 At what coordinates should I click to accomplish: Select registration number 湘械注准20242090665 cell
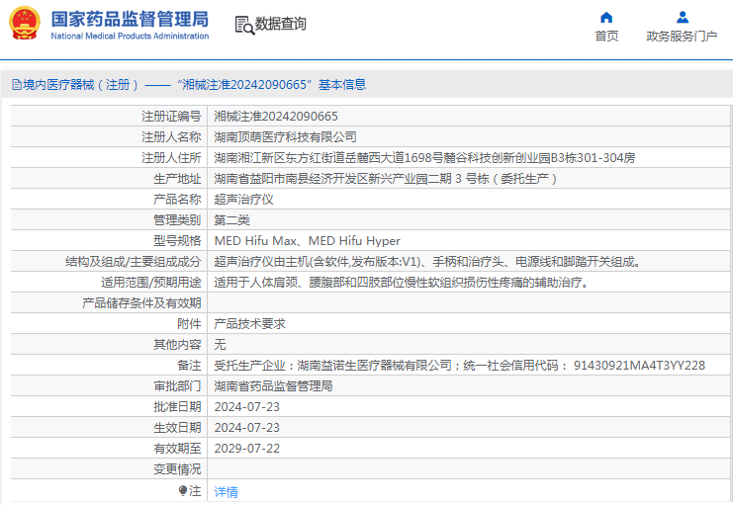[469, 117]
